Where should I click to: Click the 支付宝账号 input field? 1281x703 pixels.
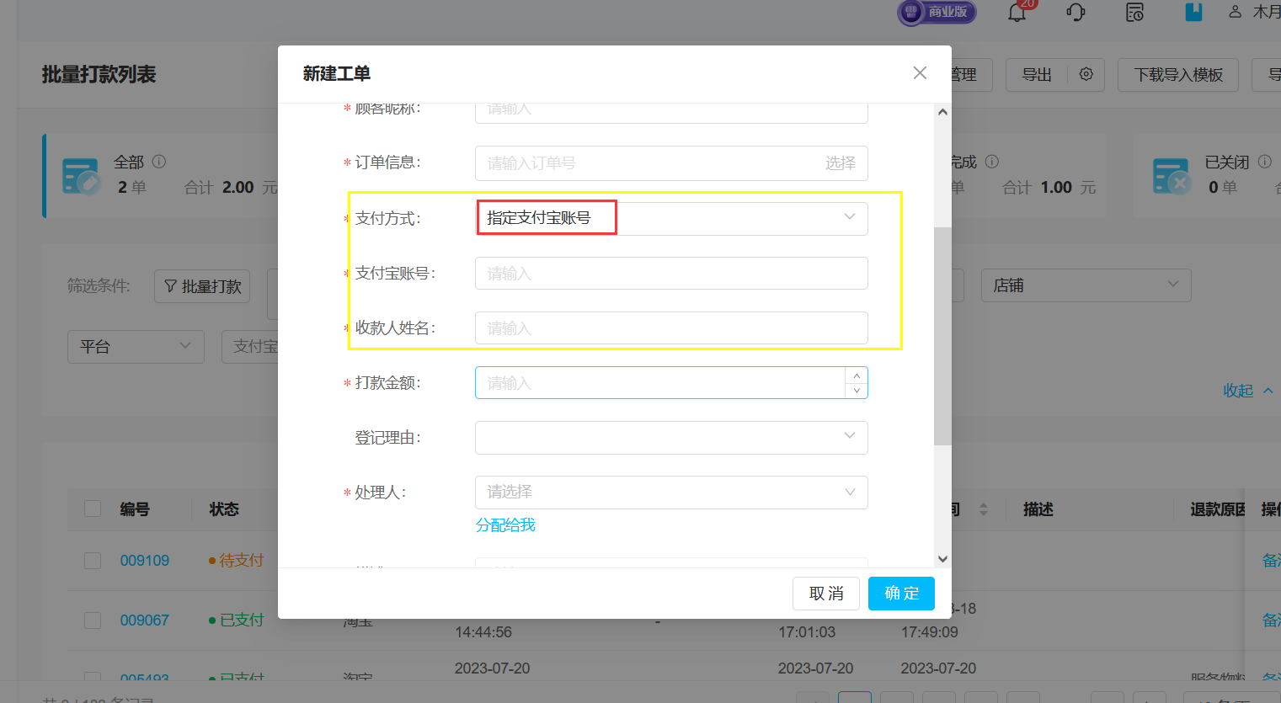[x=671, y=274]
